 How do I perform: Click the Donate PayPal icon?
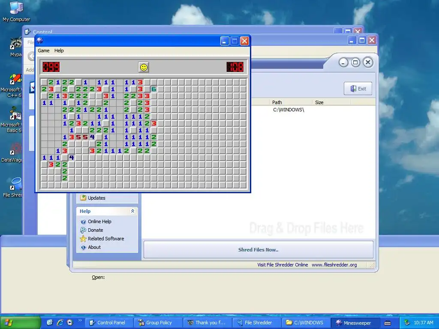click(x=83, y=230)
